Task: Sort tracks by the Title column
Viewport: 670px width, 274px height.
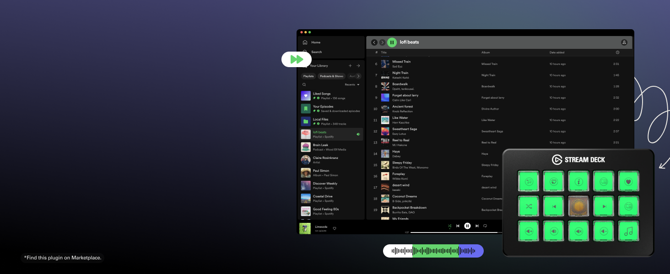Action: (x=384, y=53)
